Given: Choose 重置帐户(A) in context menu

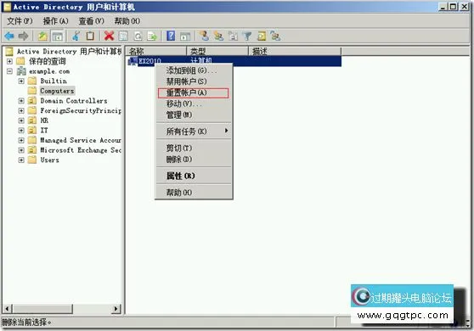Looking at the screenshot, I should (194, 93).
